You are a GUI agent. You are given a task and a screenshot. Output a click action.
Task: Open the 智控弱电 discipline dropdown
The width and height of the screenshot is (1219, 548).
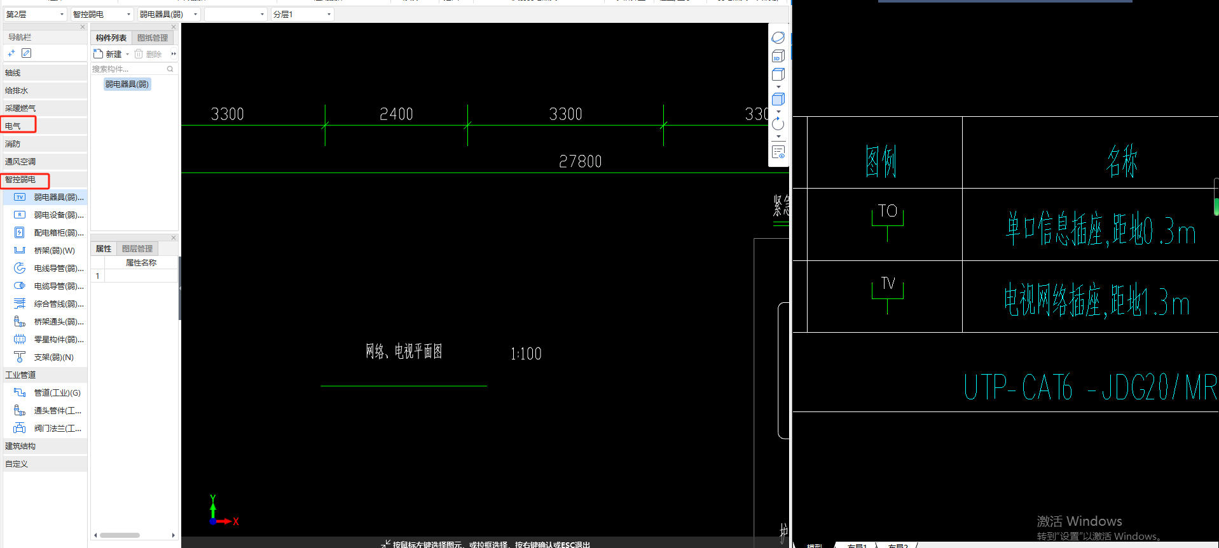coord(102,14)
